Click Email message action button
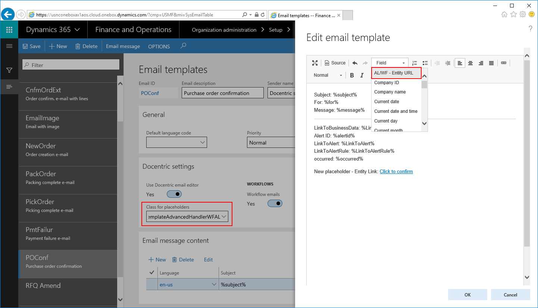538x308 pixels. click(123, 46)
